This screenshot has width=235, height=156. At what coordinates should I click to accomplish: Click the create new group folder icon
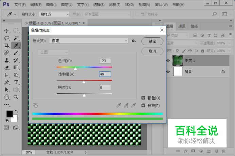point(209,151)
